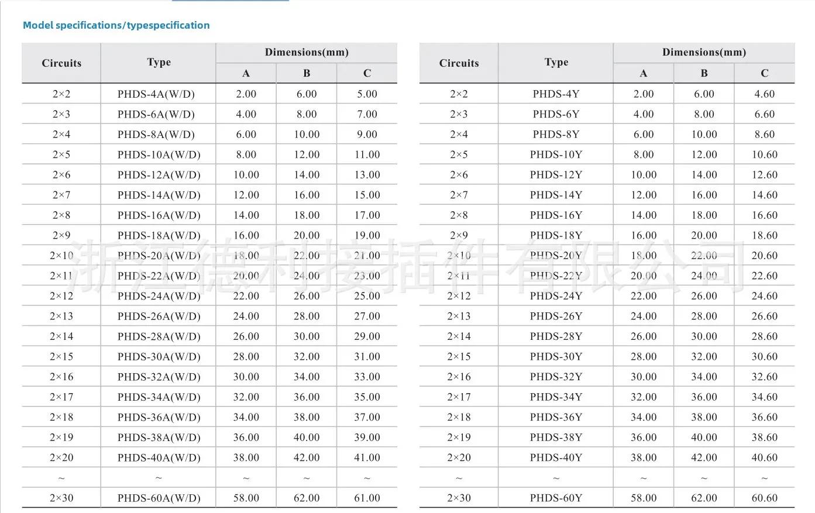Select the PHDS-10A(W/D) type cell
The height and width of the screenshot is (513, 815).
click(x=159, y=154)
